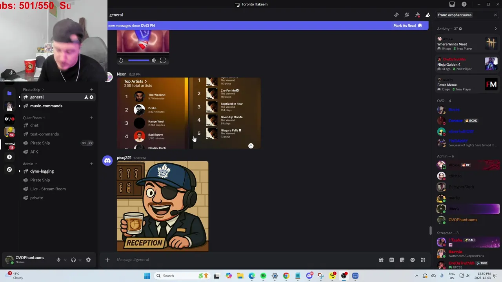This screenshot has width=502, height=282.
Task: Open Discover servers compass icon
Action: [9, 170]
